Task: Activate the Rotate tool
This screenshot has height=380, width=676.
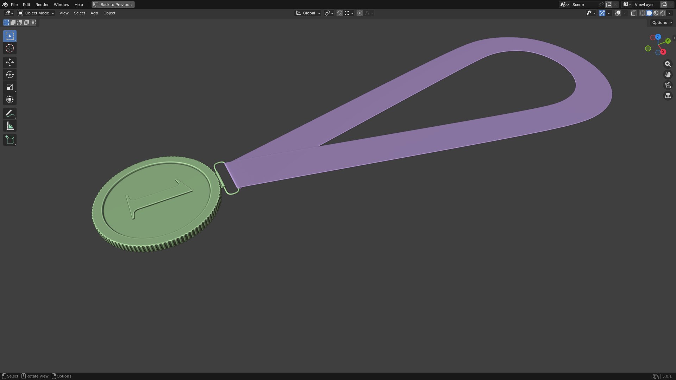Action: coord(10,75)
